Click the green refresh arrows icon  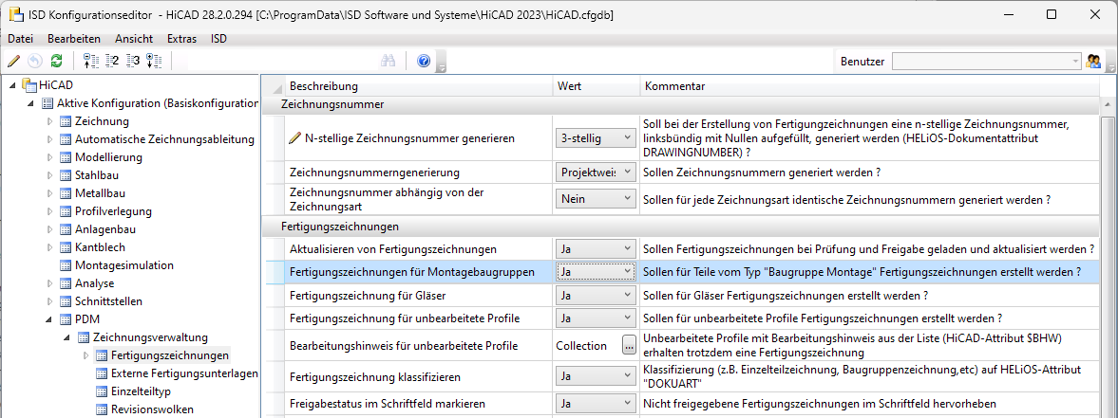tap(56, 61)
